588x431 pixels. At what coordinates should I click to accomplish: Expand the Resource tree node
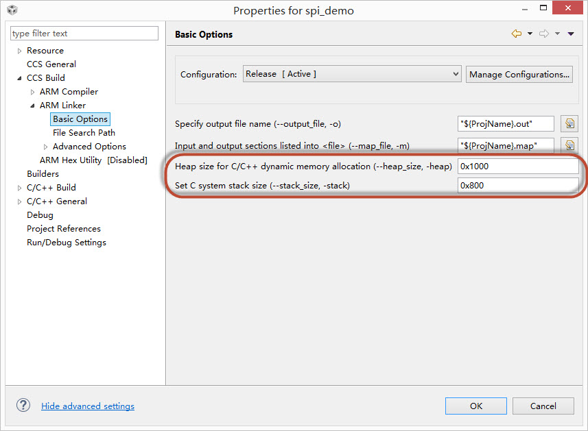[x=19, y=51]
